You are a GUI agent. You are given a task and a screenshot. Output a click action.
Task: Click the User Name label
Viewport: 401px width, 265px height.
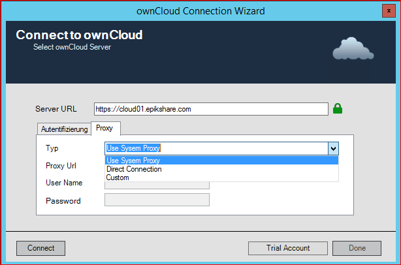[x=64, y=183]
